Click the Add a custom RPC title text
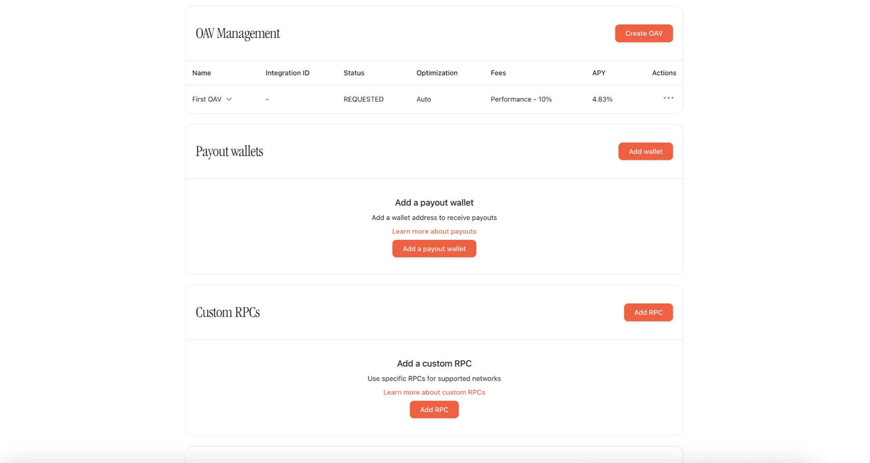The width and height of the screenshot is (870, 463). point(434,364)
